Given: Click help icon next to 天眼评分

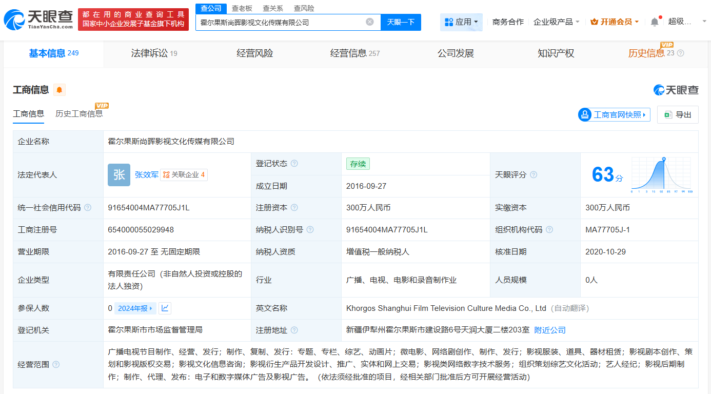Looking at the screenshot, I should tap(534, 175).
